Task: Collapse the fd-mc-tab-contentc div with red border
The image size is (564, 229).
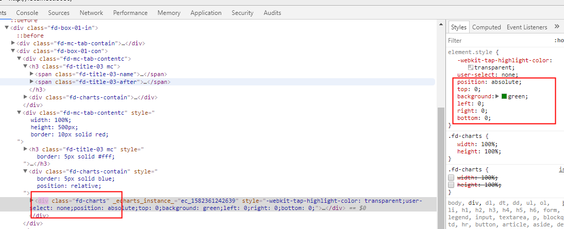Action: tap(19, 112)
